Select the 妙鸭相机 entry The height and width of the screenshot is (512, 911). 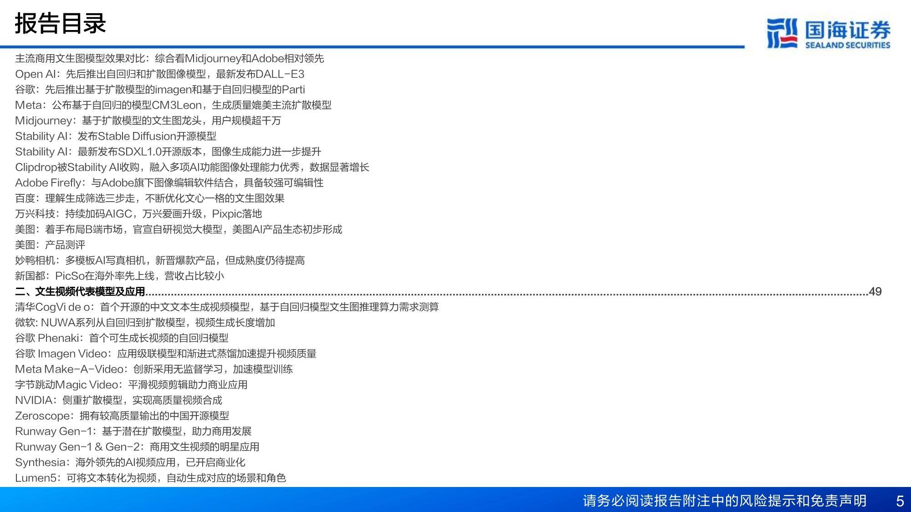point(160,260)
